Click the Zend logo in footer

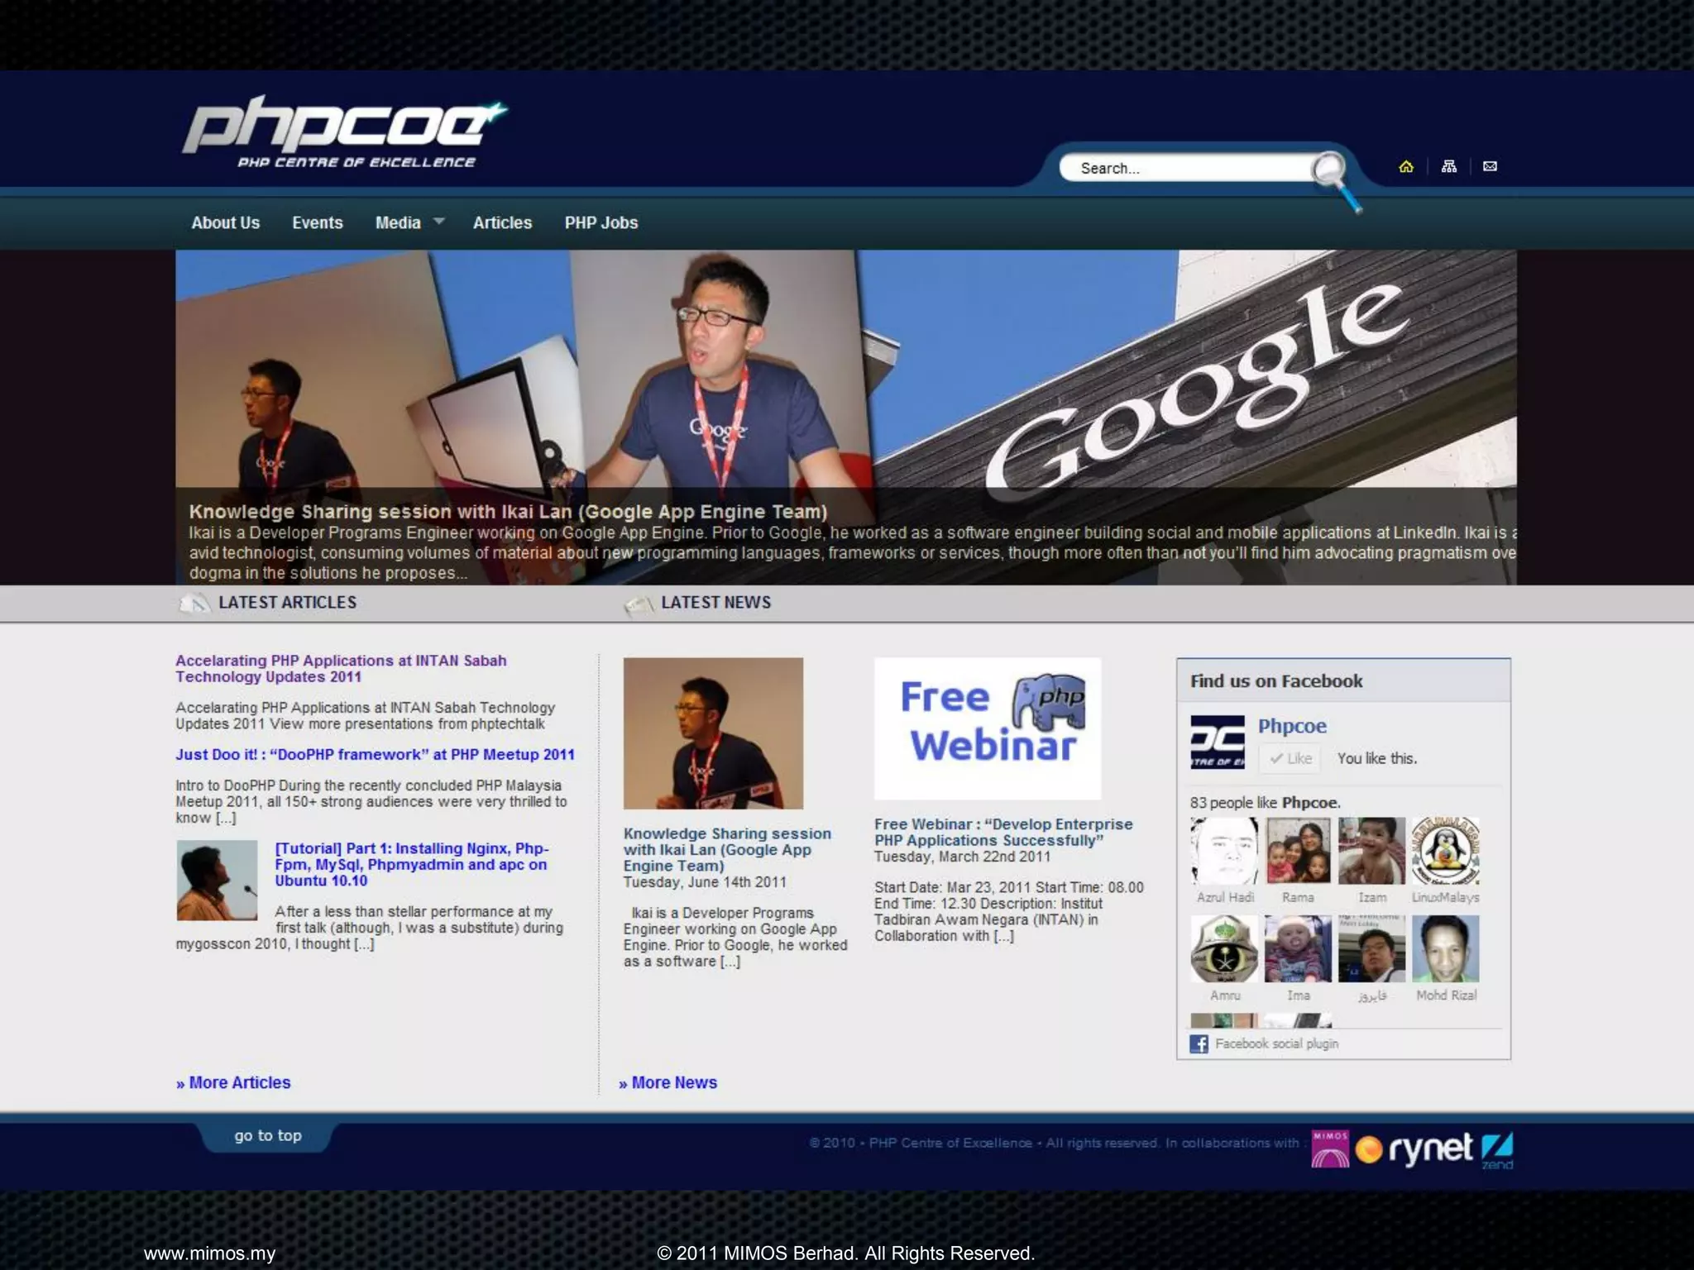click(1497, 1150)
